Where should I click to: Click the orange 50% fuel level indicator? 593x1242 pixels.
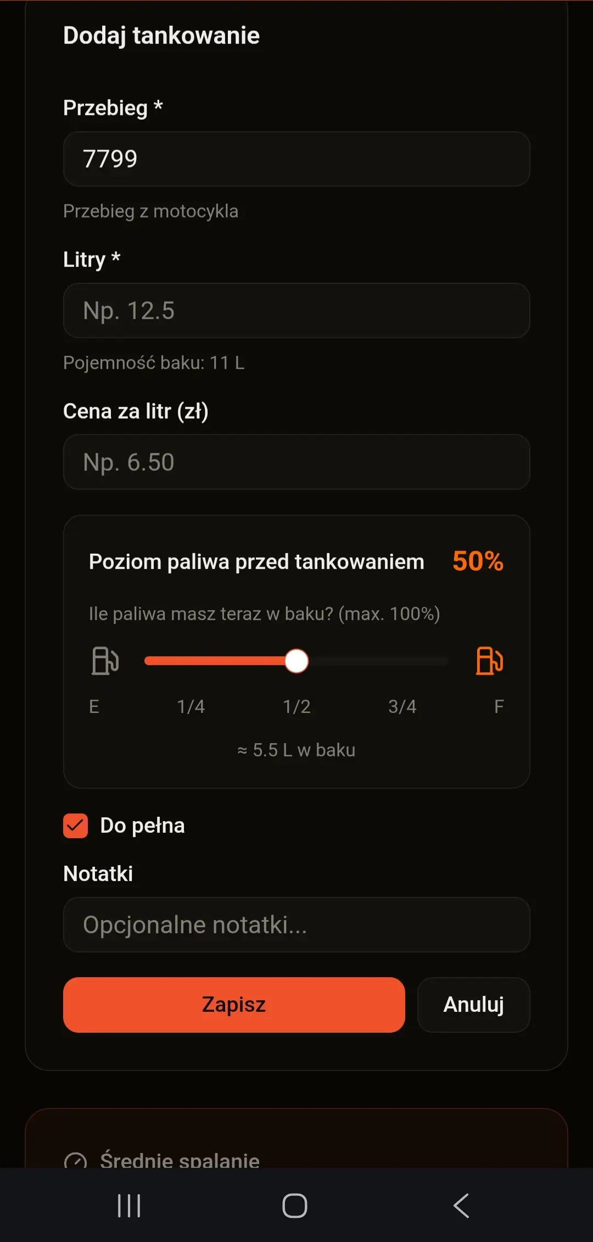(x=477, y=561)
